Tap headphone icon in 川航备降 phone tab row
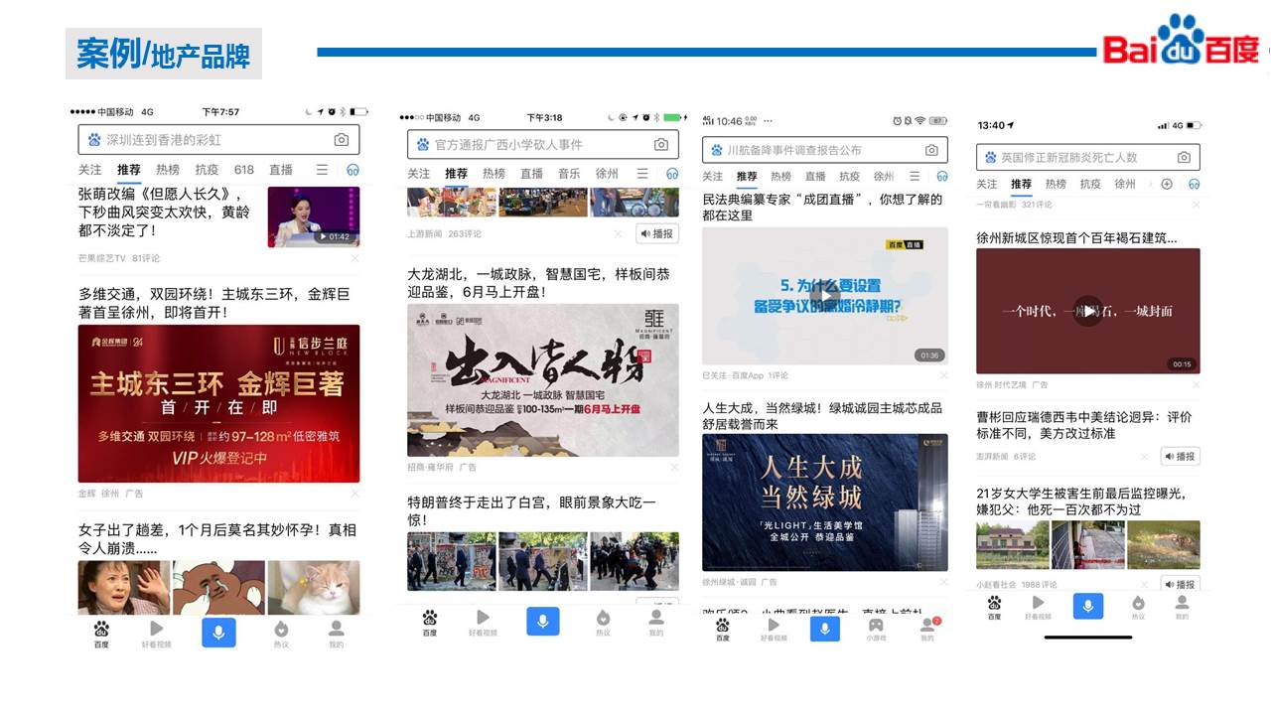The height and width of the screenshot is (715, 1271). pyautogui.click(x=941, y=176)
